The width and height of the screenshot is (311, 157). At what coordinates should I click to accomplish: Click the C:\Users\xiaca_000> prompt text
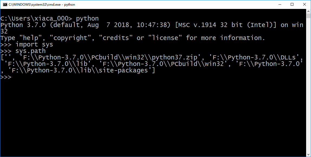tap(36, 18)
